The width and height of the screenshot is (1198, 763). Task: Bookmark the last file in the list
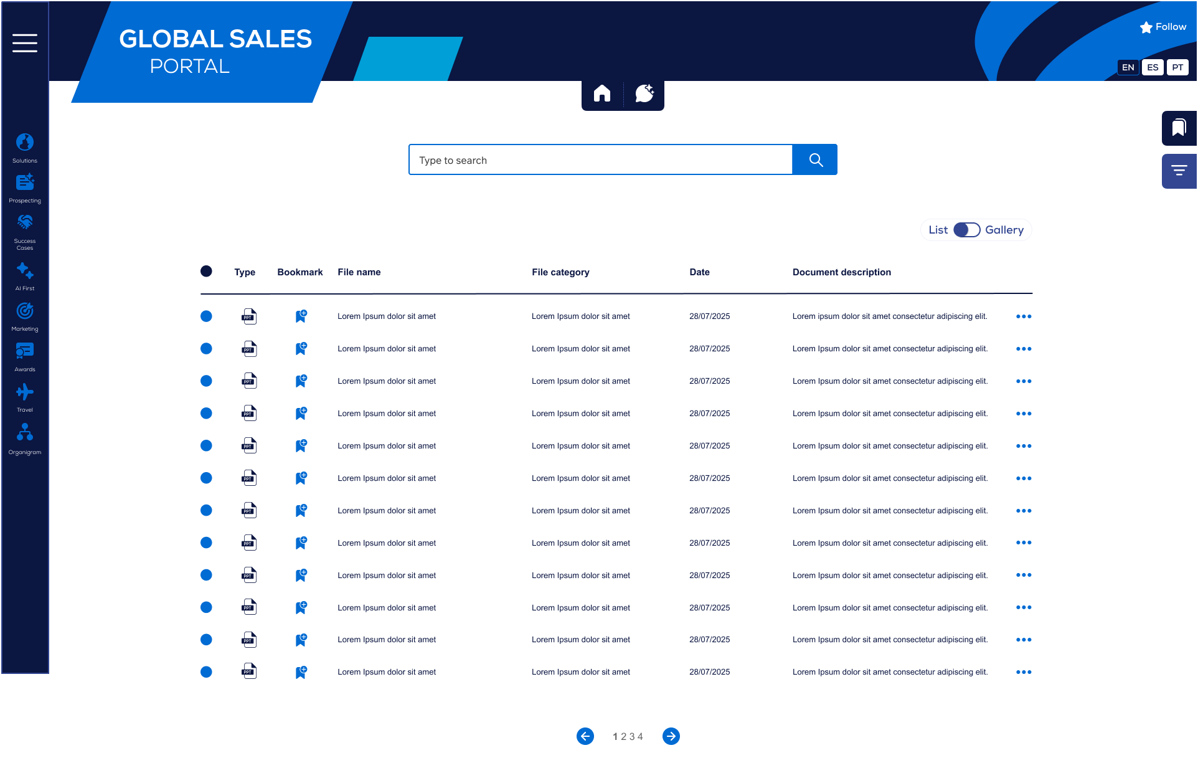click(x=301, y=672)
